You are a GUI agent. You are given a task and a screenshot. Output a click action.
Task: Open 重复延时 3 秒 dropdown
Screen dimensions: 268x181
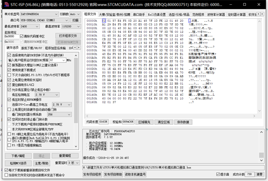point(74,163)
